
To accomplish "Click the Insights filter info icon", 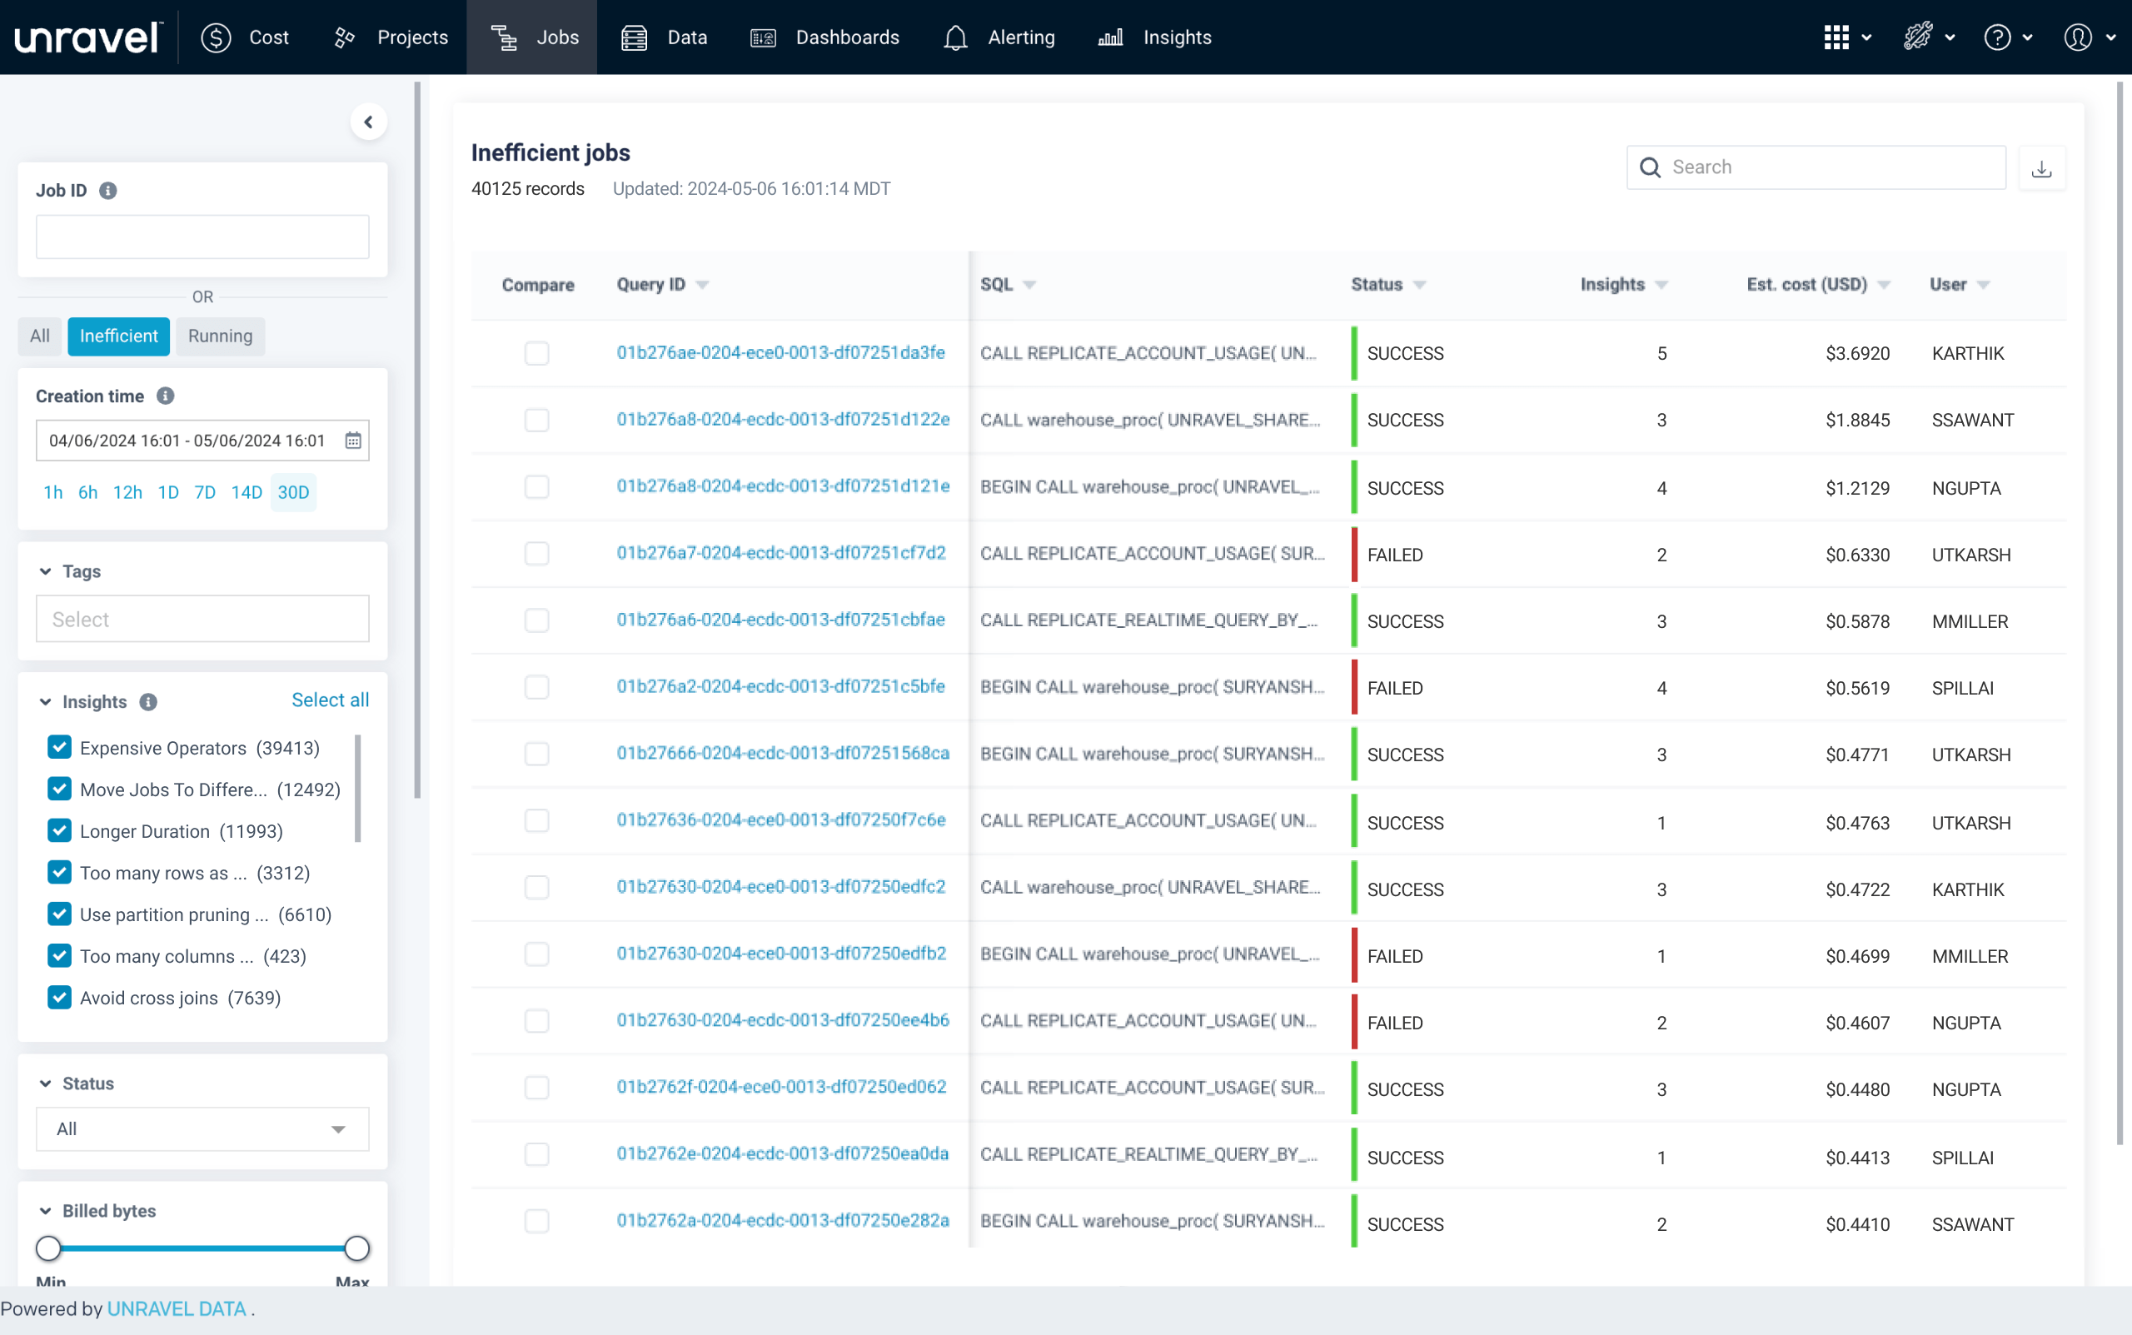I will (x=148, y=702).
